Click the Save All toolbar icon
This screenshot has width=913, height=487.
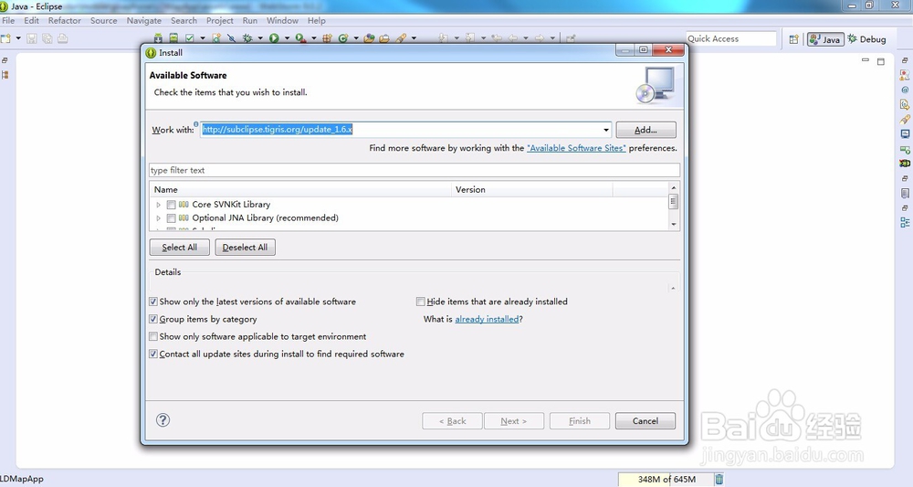click(x=47, y=38)
